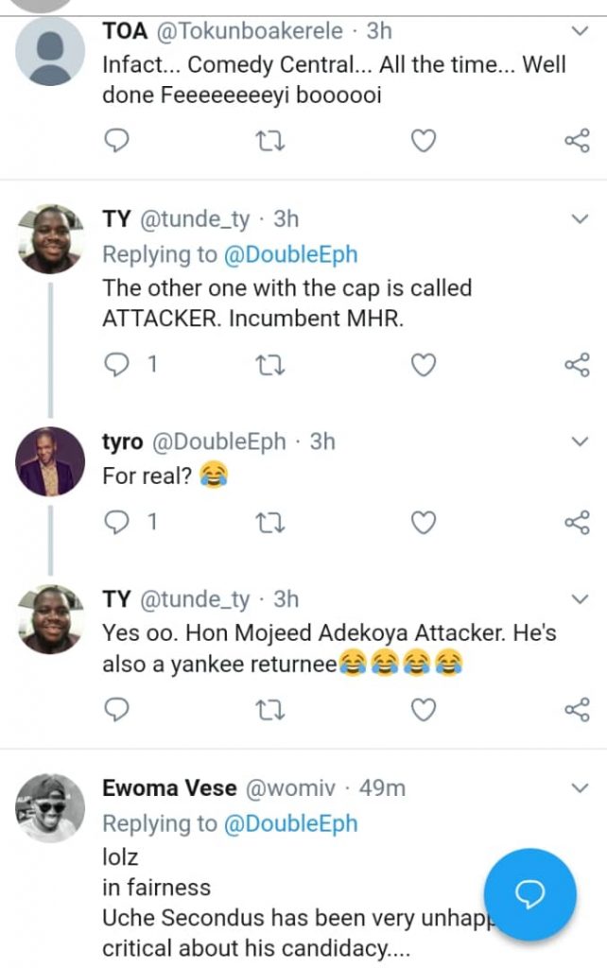Reply to TOA's Comedy Central tweet
The height and width of the screenshot is (968, 607).
[115, 142]
